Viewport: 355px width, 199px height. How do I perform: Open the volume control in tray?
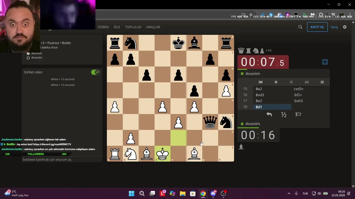[x=319, y=193]
